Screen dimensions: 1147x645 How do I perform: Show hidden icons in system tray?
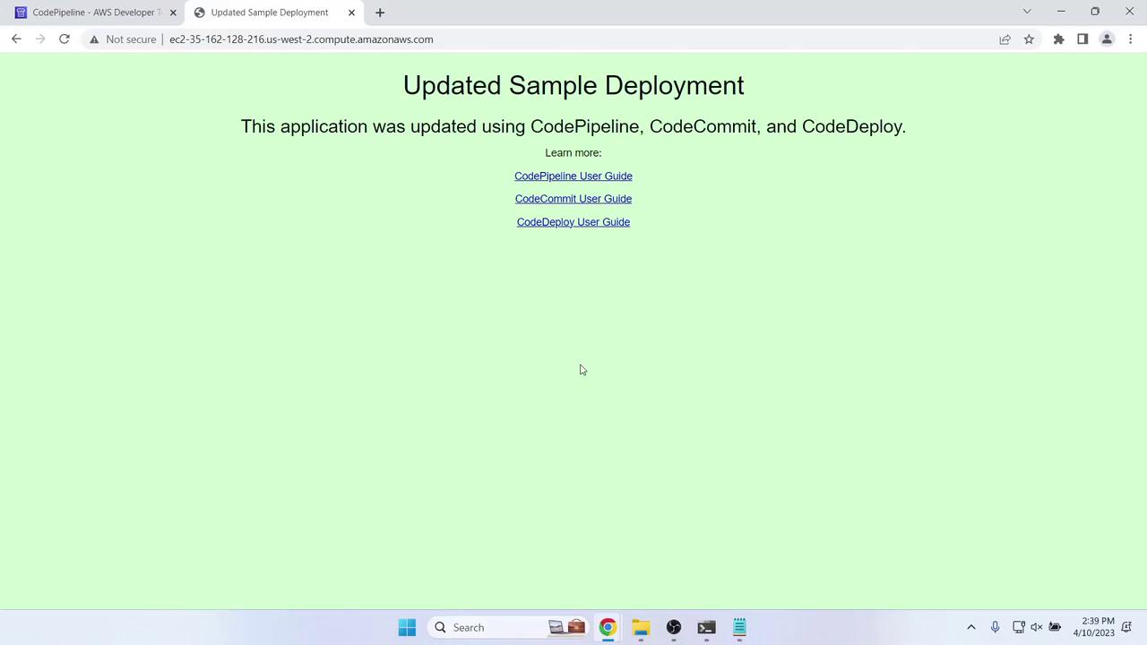click(970, 627)
